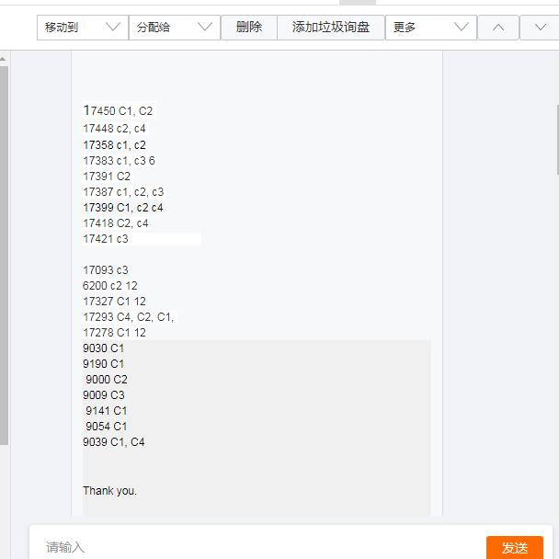Screen dimensions: 559x559
Task: Select the line '17327 C1 12'
Action: pyautogui.click(x=114, y=302)
